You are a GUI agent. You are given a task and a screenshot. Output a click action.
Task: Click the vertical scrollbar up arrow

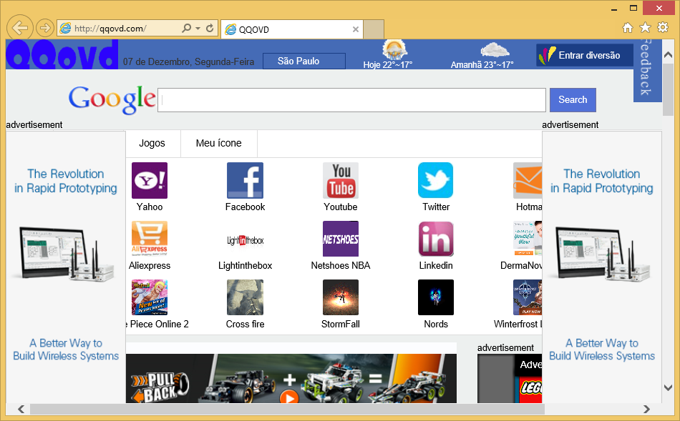668,56
